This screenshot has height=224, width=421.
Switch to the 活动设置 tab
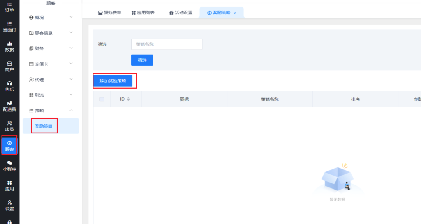click(x=180, y=13)
